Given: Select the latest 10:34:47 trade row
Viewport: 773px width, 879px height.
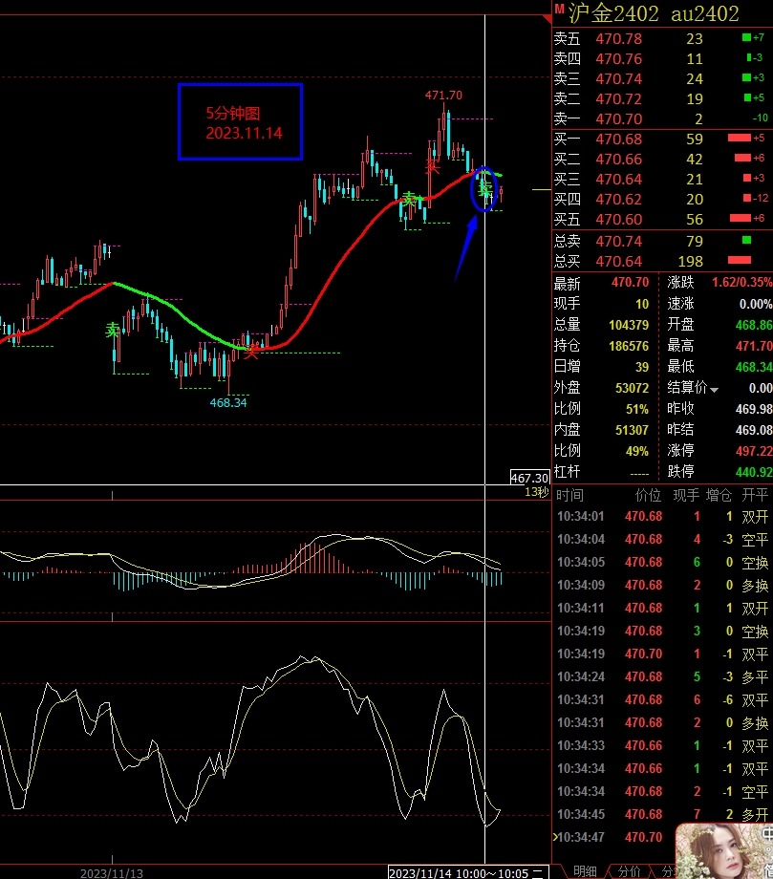Looking at the screenshot, I should (x=613, y=838).
